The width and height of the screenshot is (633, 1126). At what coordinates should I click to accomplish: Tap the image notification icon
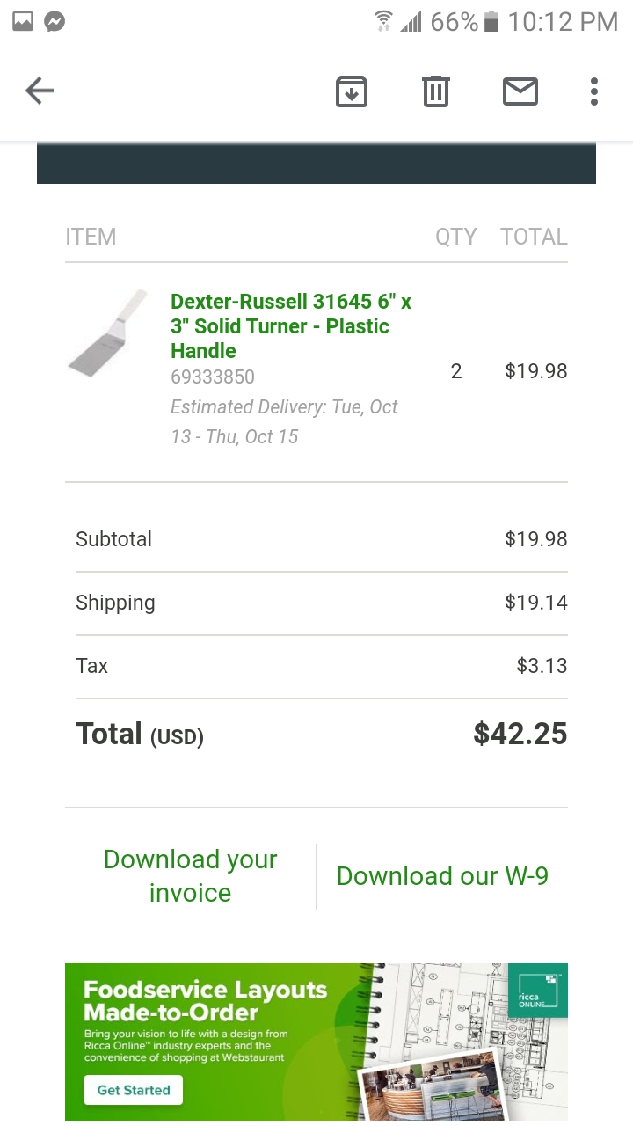tap(23, 22)
